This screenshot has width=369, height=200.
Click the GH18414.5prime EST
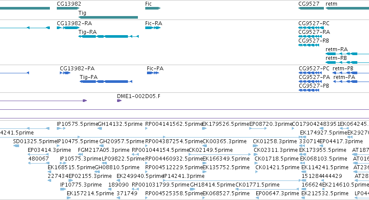click(193, 189)
